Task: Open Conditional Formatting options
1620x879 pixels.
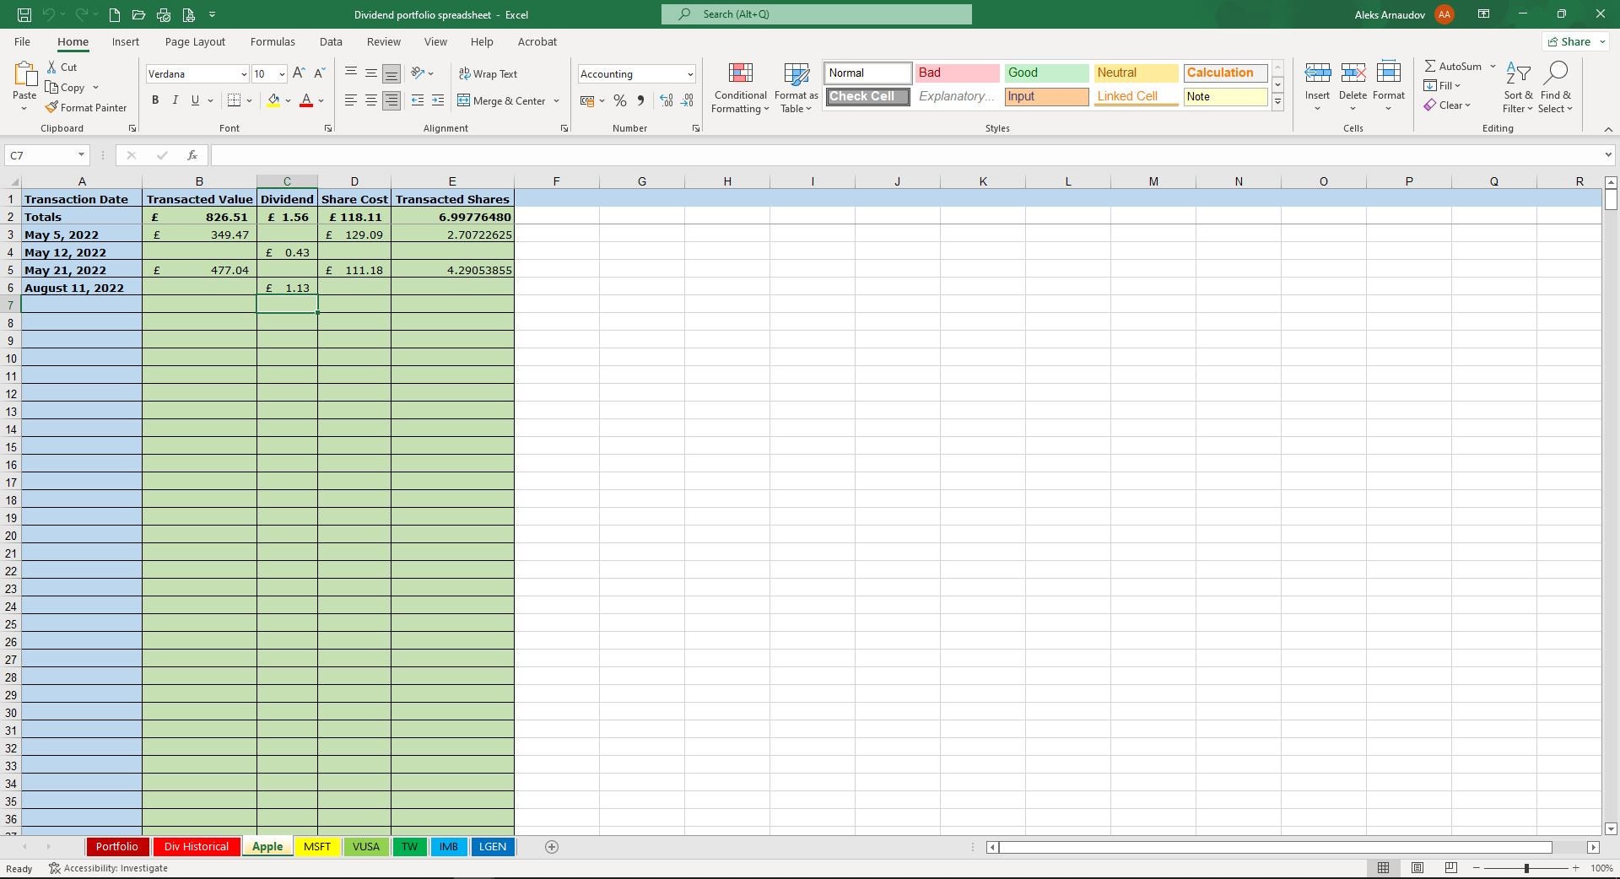Action: coord(740,88)
